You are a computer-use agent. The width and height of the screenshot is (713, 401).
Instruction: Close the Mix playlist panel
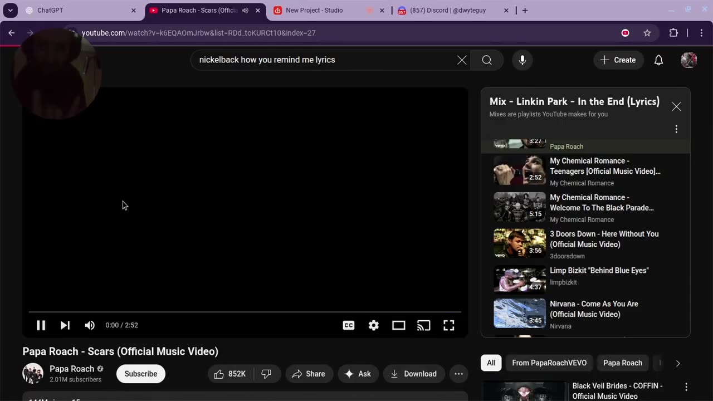676,106
